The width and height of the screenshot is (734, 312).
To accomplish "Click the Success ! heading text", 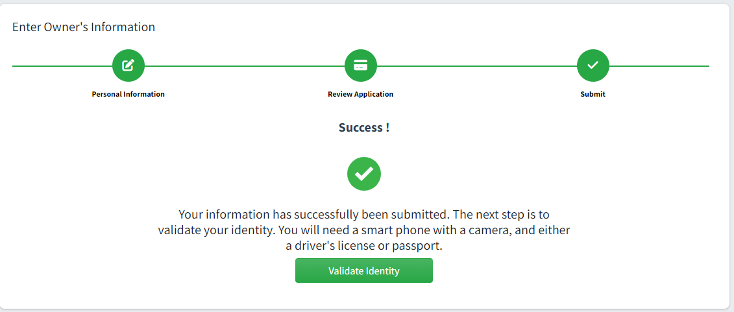I will click(363, 128).
